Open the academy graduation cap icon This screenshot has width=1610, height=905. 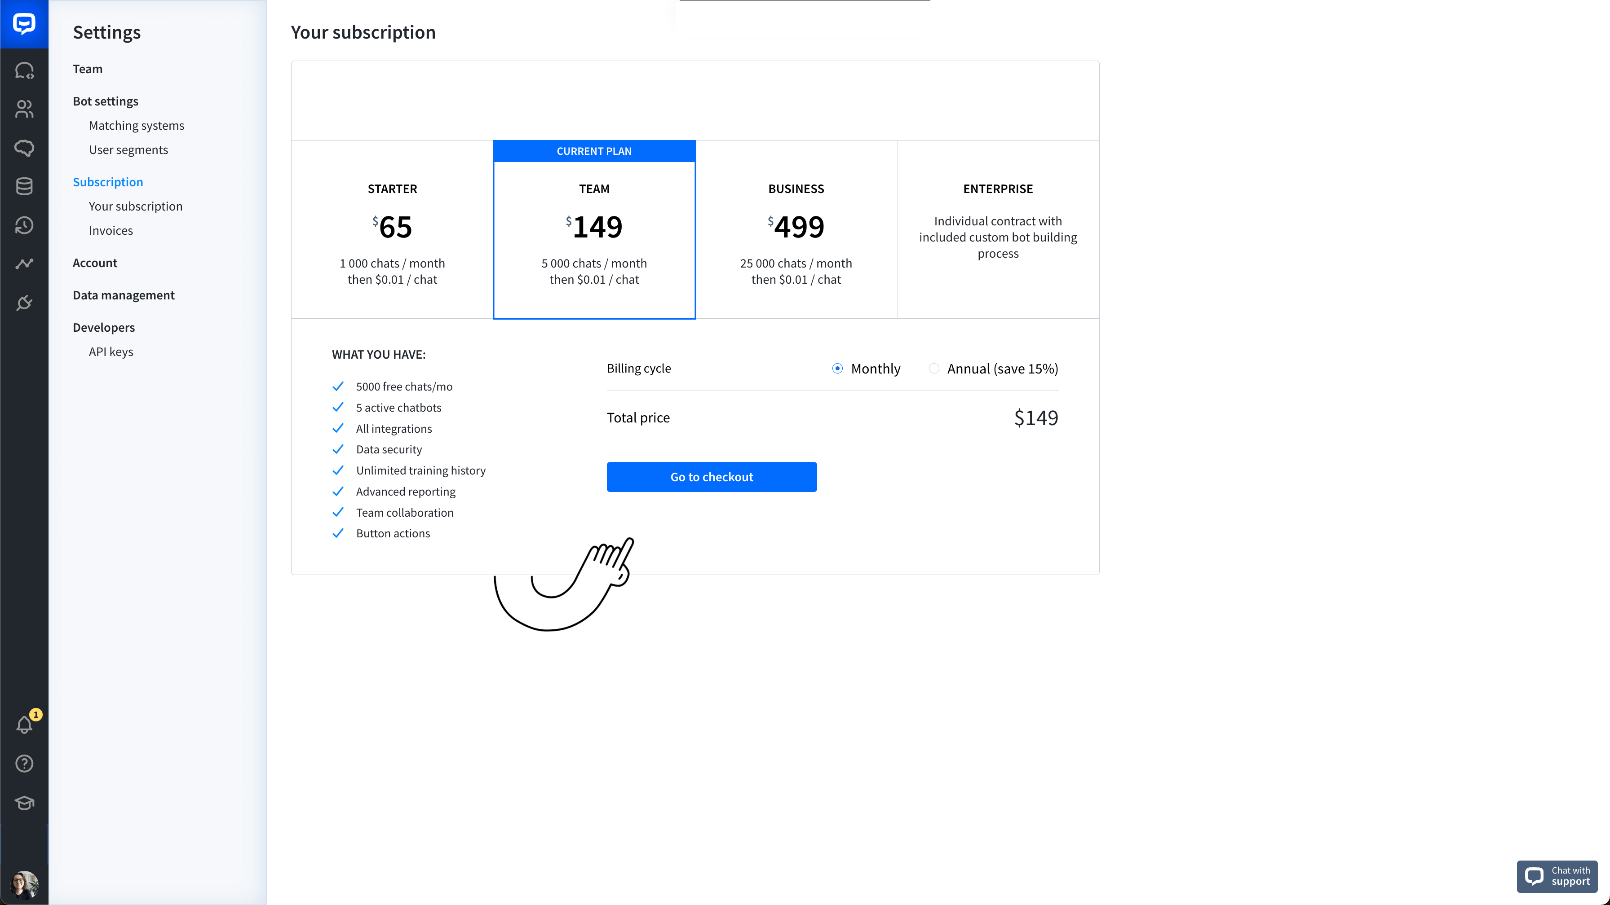click(x=24, y=803)
